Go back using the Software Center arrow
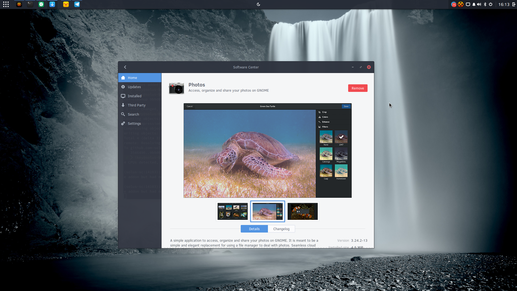Image resolution: width=517 pixels, height=291 pixels. [x=125, y=67]
